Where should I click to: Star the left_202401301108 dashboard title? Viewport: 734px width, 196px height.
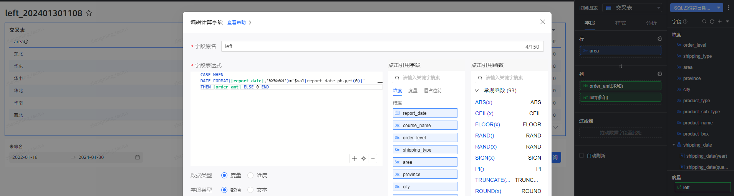coord(89,13)
